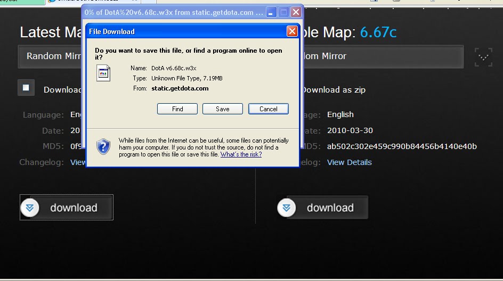Image resolution: width=503 pixels, height=281 pixels.
Task: View Details of stable map changelog
Action: (x=349, y=162)
